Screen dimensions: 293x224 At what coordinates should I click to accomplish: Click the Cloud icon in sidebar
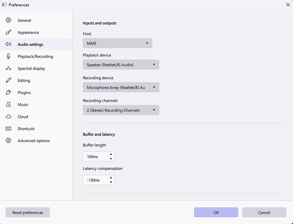click(x=8, y=116)
